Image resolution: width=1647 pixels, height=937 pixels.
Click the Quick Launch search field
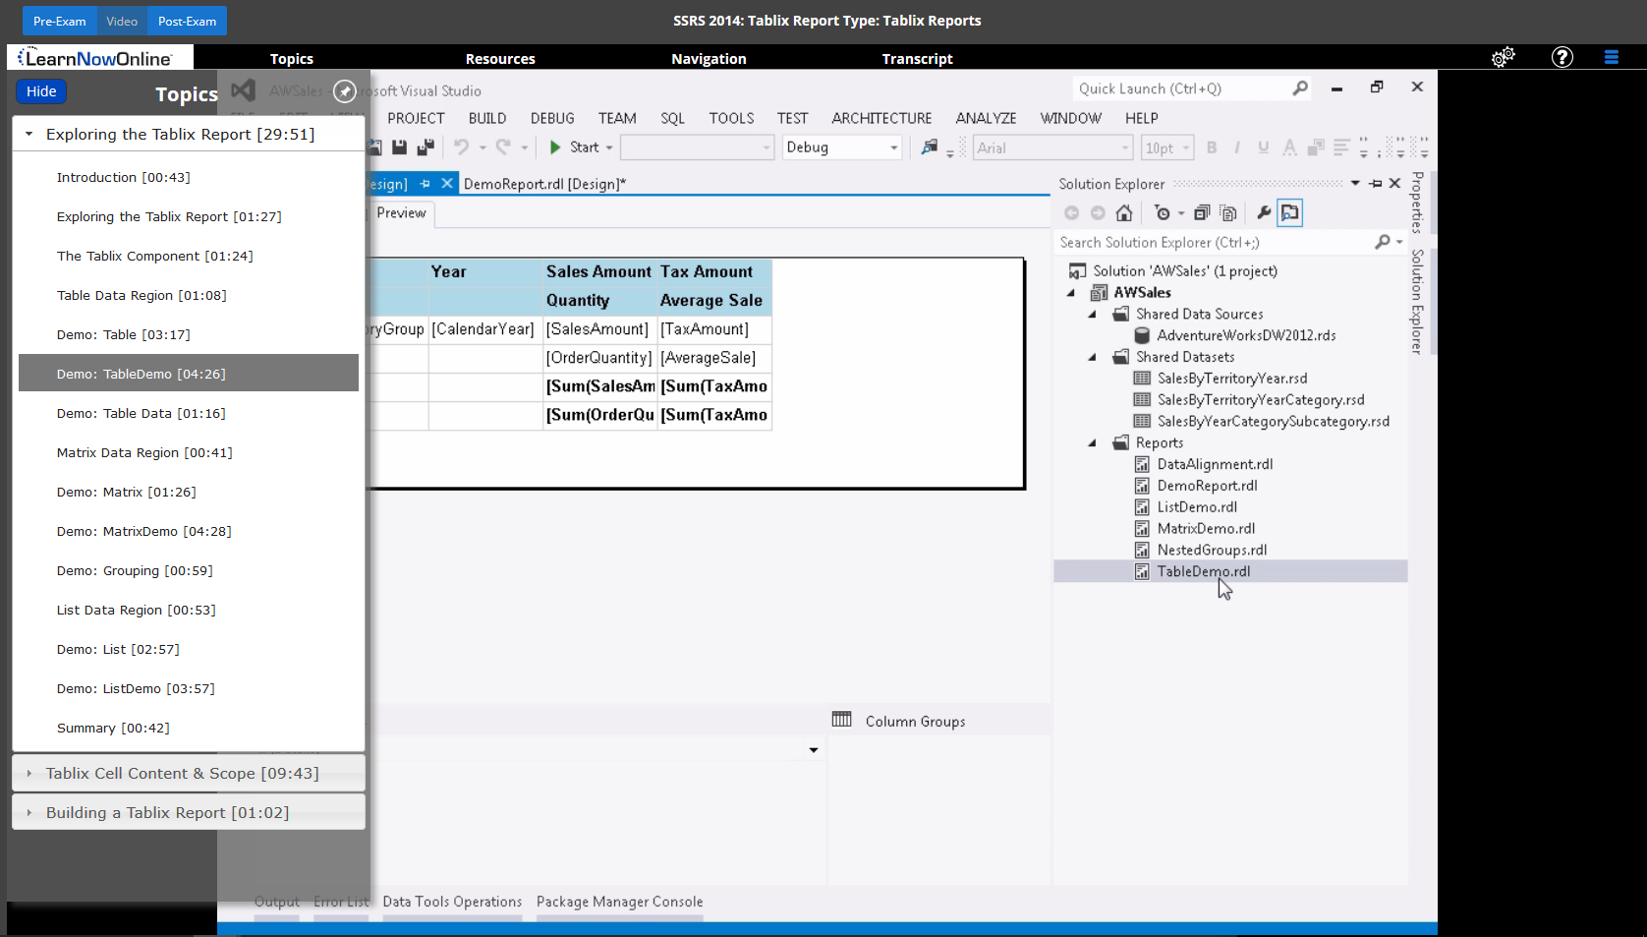(x=1179, y=88)
